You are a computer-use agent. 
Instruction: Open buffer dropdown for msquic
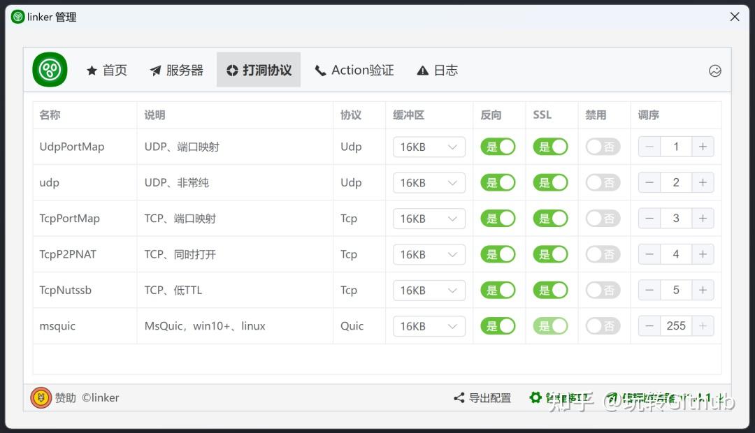pos(429,326)
